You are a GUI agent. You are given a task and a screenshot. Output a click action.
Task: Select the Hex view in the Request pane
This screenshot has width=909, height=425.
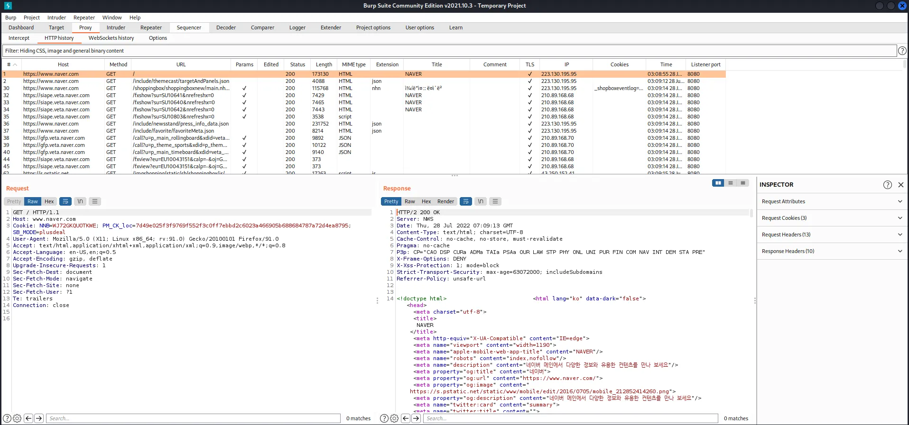49,201
